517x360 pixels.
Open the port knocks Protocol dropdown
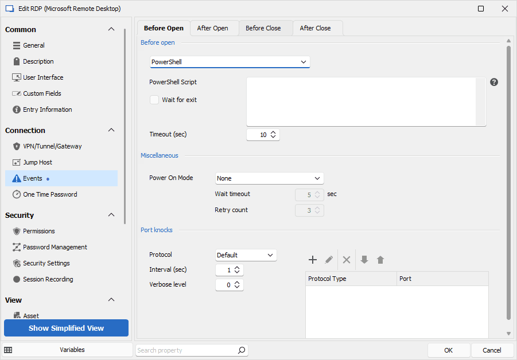[246, 255]
